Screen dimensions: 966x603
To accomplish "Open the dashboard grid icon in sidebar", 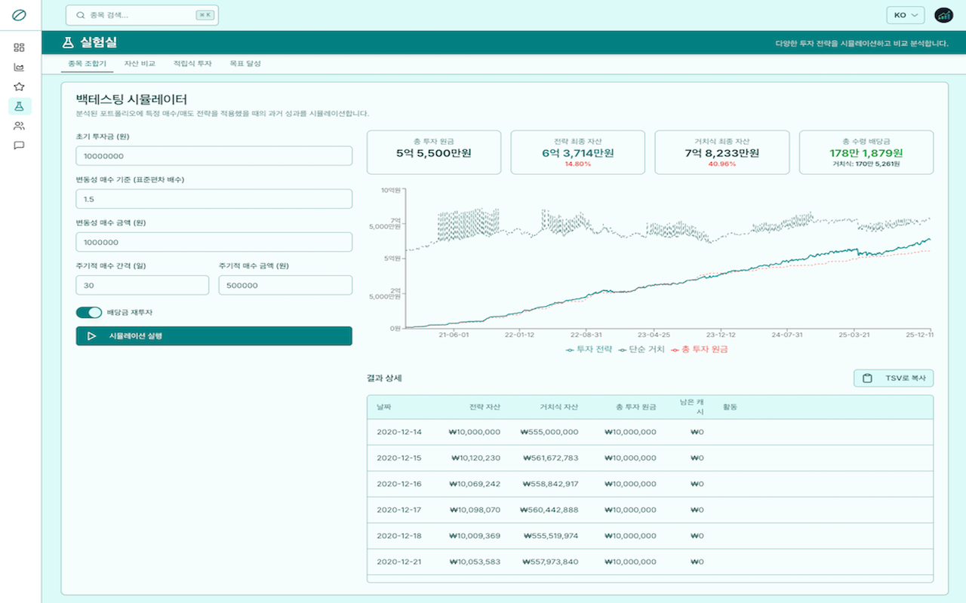I will [x=20, y=47].
